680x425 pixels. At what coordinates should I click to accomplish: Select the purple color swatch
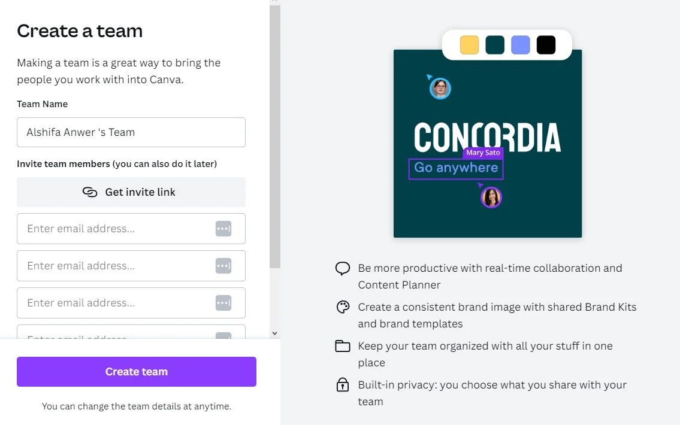pos(520,44)
